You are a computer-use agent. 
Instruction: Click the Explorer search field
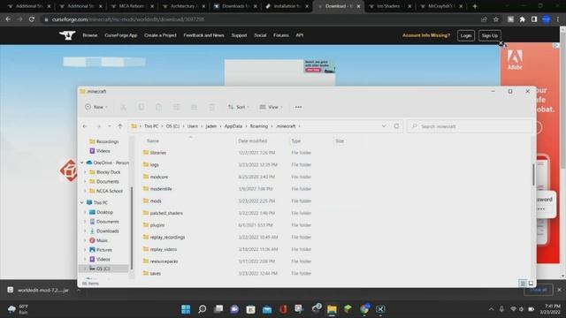pos(470,126)
